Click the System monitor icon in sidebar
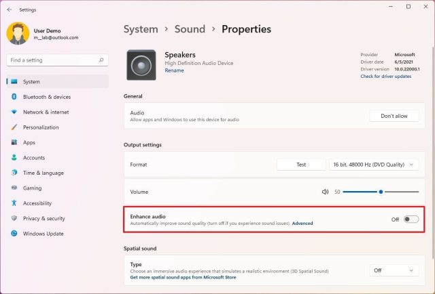Image resolution: width=435 pixels, height=294 pixels. 14,81
